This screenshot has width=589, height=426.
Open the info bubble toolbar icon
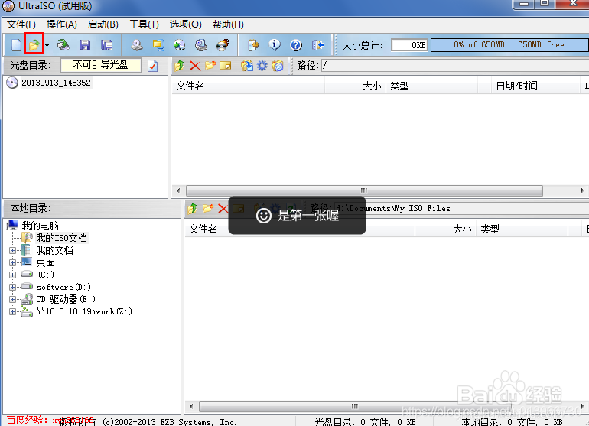click(x=275, y=45)
